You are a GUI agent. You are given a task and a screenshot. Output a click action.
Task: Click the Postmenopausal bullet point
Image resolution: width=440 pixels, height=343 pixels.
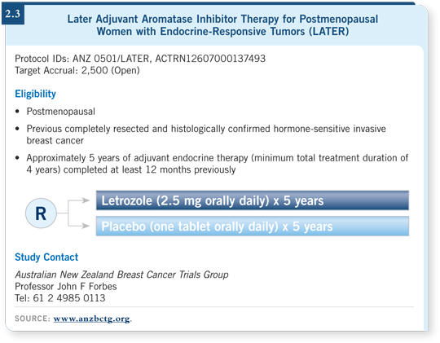[60, 112]
